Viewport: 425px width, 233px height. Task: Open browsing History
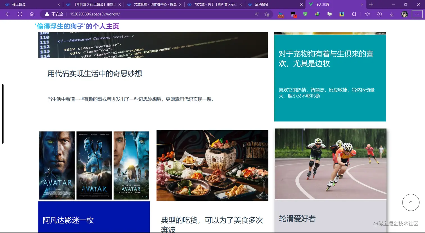[x=379, y=14]
